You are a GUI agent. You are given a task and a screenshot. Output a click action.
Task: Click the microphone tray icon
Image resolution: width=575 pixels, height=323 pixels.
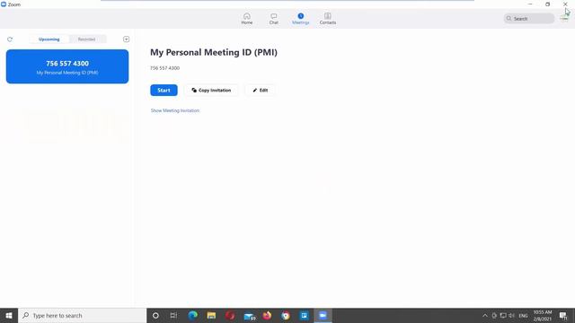[494, 316]
